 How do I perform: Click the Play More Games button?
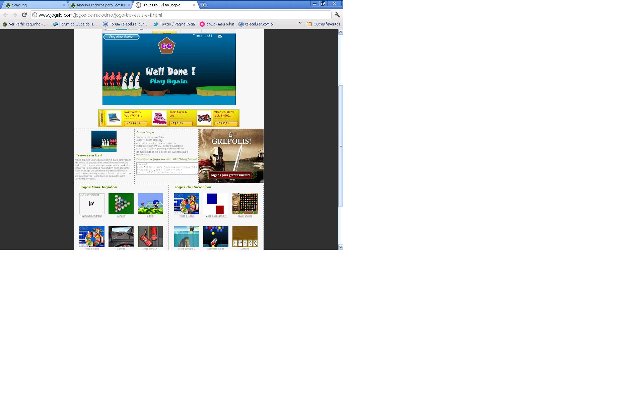point(121,37)
